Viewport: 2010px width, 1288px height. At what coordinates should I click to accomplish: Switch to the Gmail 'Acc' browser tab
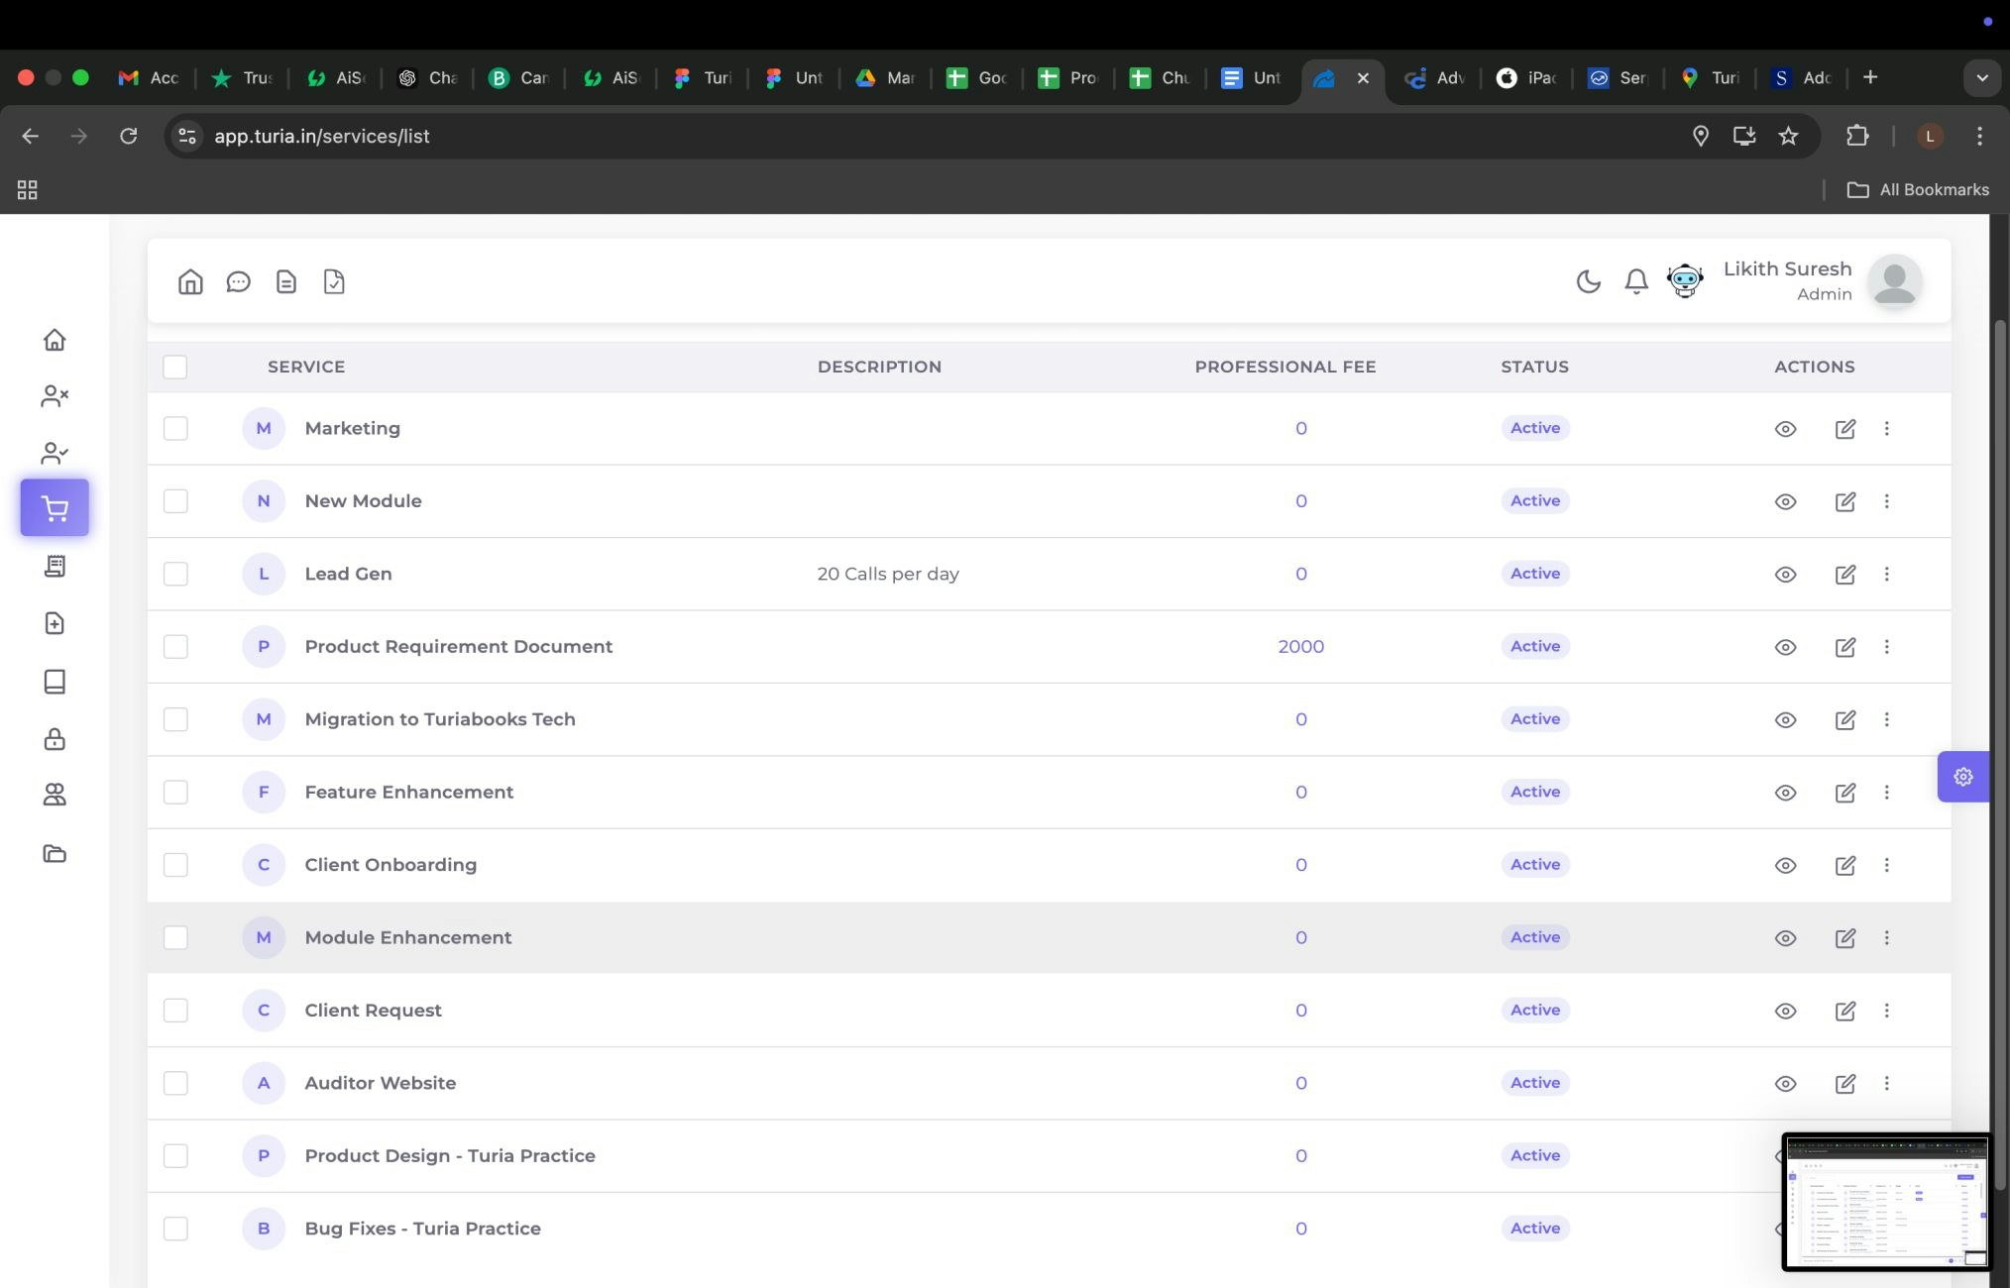coord(149,77)
